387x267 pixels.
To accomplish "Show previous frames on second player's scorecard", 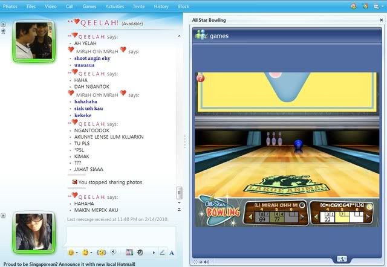I will [317, 217].
